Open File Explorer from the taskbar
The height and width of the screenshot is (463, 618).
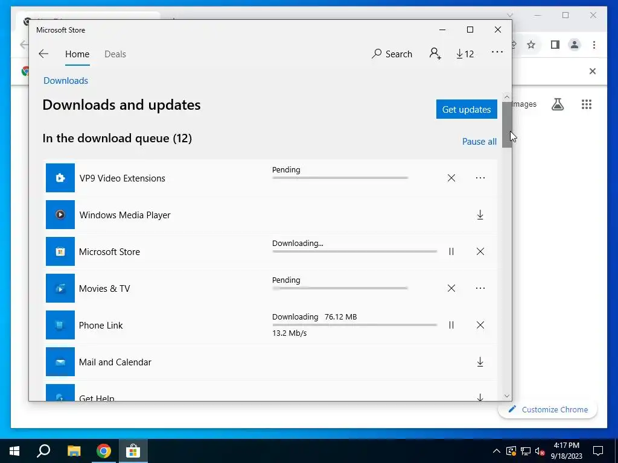(74, 451)
